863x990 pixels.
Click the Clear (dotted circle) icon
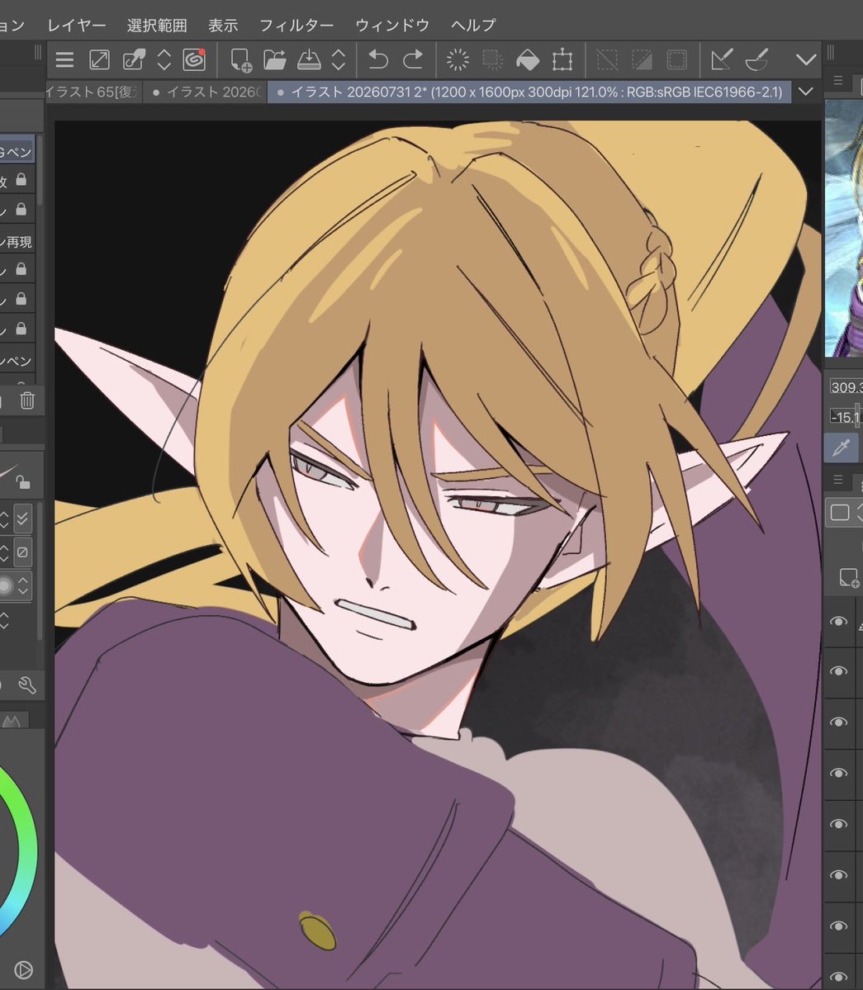click(458, 60)
